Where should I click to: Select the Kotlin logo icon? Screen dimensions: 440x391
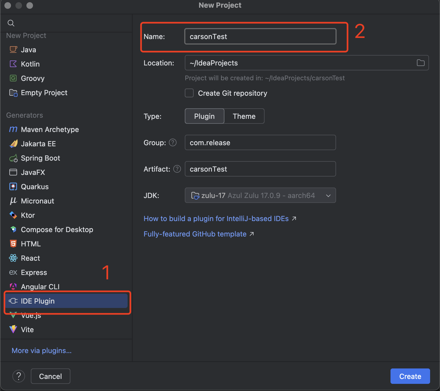click(13, 64)
